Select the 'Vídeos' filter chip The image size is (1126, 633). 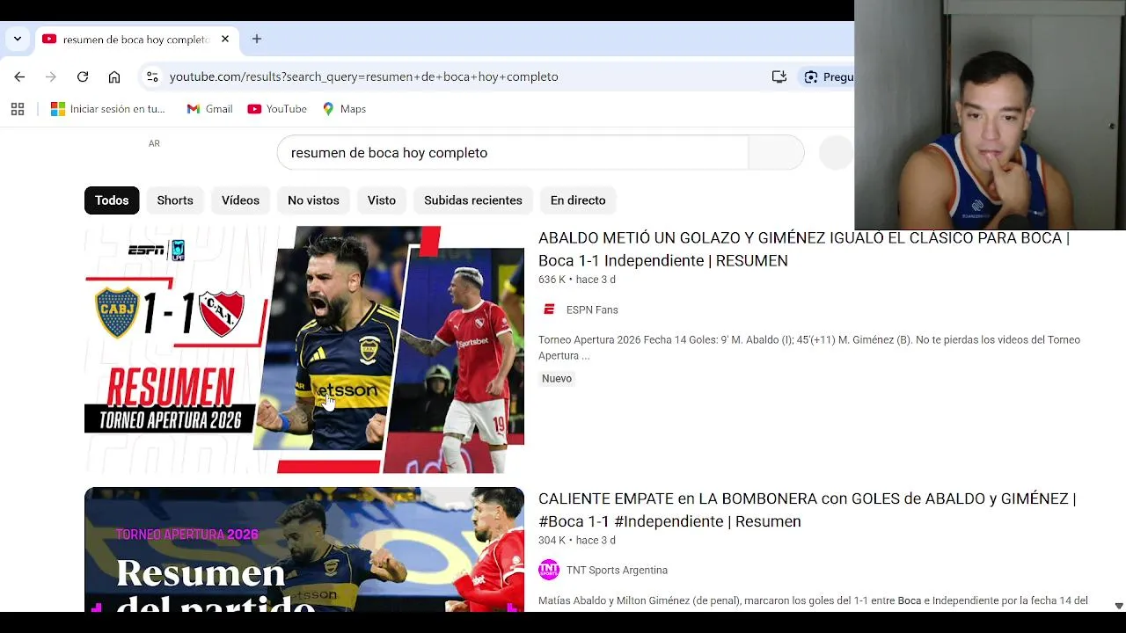[240, 200]
